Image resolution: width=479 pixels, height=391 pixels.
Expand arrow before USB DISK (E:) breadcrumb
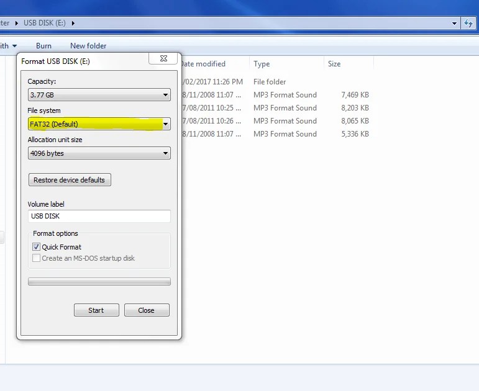click(17, 23)
